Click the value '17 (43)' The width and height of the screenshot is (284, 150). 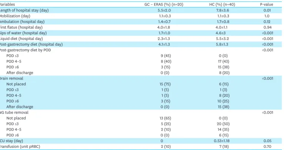coord(224,61)
